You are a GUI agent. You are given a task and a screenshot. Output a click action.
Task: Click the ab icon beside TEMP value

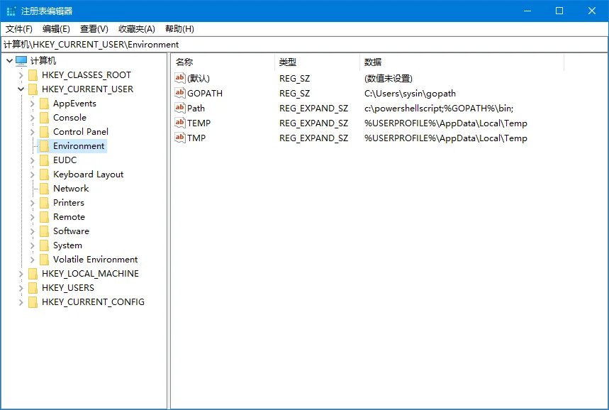180,123
